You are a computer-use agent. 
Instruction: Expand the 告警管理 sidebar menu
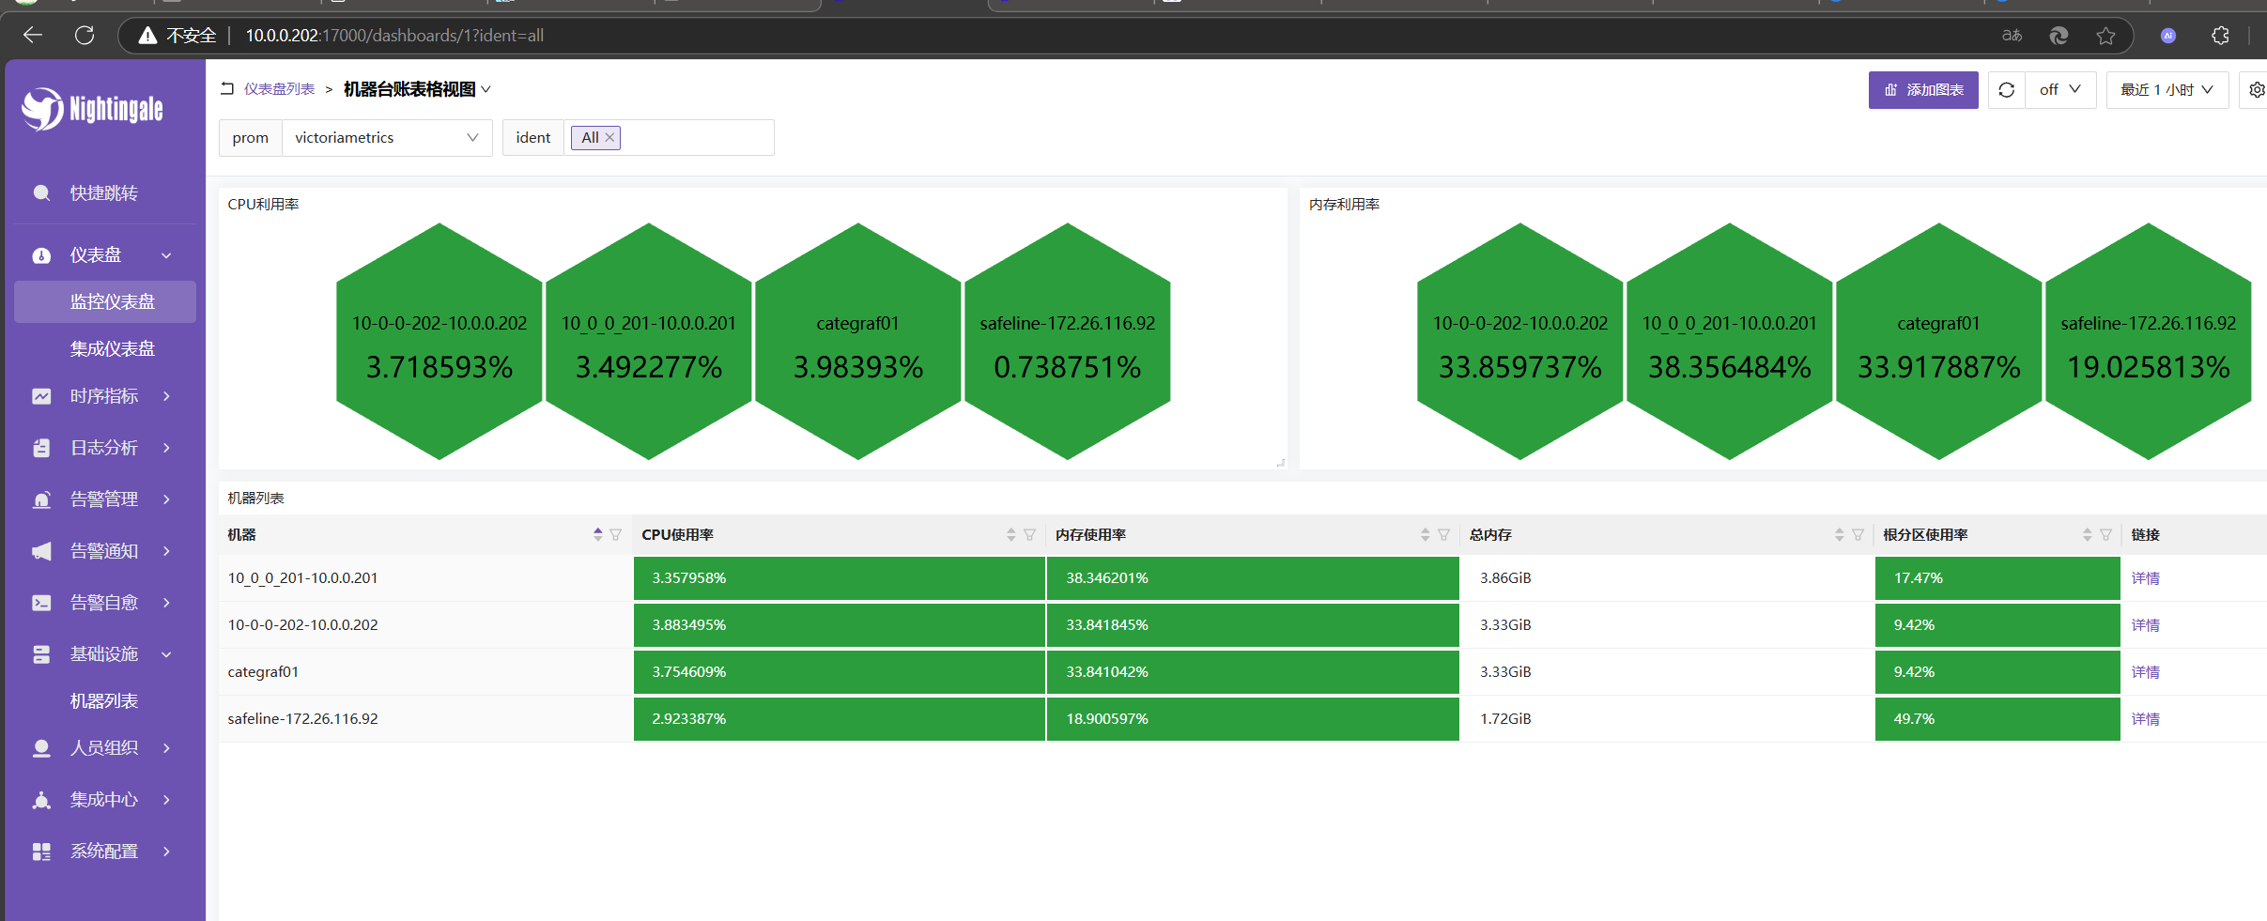point(104,499)
